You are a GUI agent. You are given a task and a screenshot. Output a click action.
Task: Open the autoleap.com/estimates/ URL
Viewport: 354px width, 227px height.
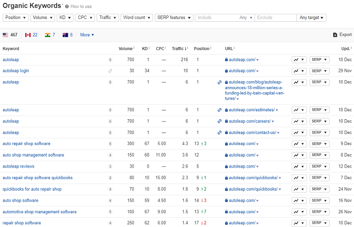point(252,110)
